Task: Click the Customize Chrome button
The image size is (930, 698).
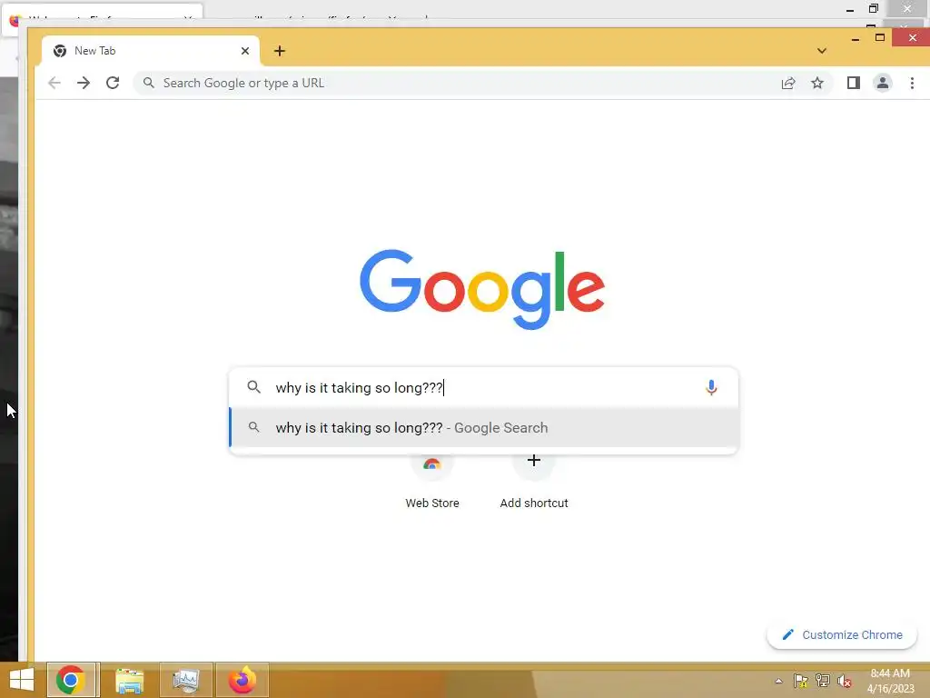Action: click(842, 634)
